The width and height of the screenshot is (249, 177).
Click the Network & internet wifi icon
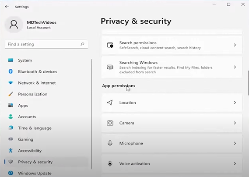11,83
